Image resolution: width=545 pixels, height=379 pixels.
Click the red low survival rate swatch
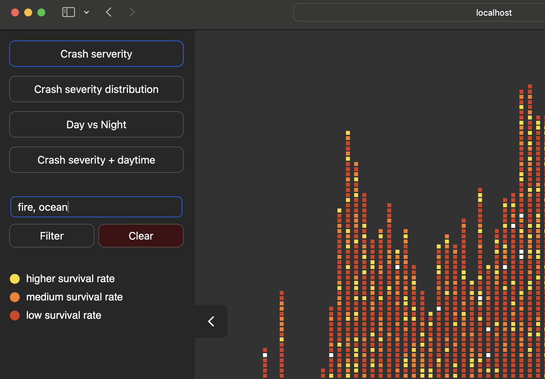[x=15, y=315]
